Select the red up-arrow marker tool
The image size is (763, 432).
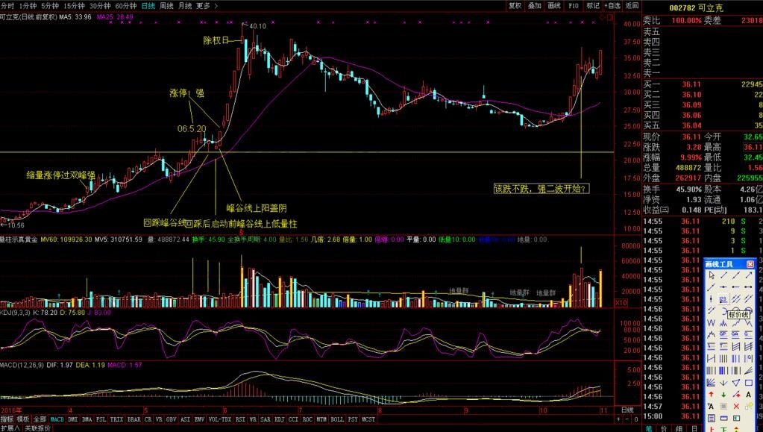[712, 395]
